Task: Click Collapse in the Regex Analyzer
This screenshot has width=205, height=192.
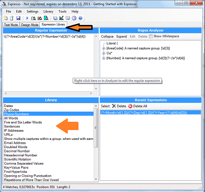Action: tap(107, 36)
